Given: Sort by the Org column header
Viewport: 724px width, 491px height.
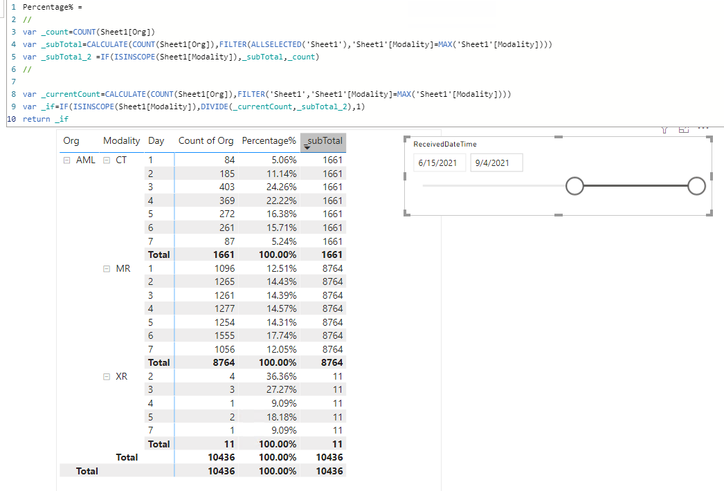Looking at the screenshot, I should coord(71,141).
